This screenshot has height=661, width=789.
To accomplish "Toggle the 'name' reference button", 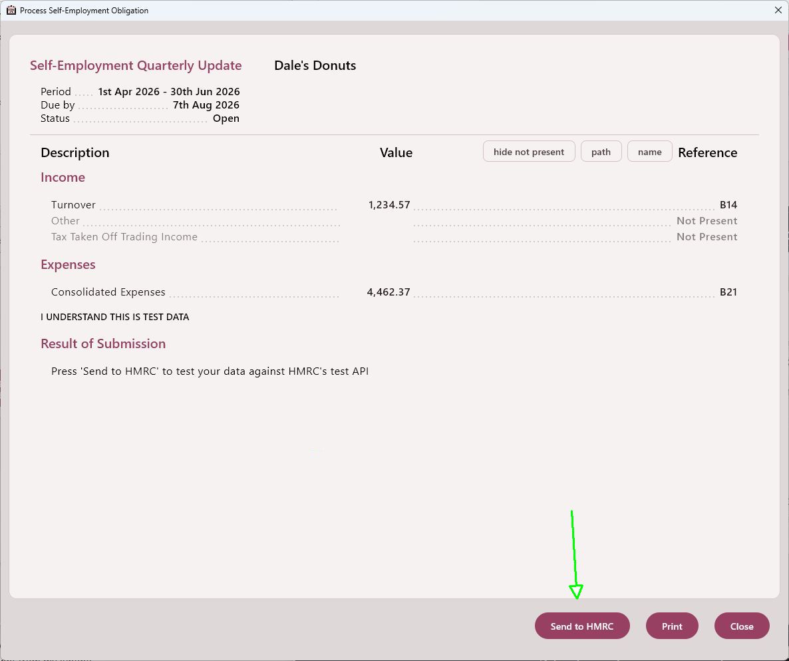I will click(x=649, y=152).
